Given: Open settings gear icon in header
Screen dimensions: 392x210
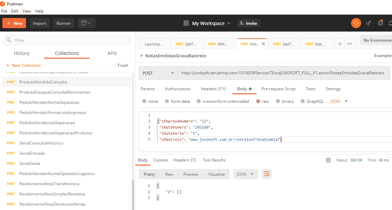Looking at the screenshot, I should pyautogui.click(x=380, y=23).
